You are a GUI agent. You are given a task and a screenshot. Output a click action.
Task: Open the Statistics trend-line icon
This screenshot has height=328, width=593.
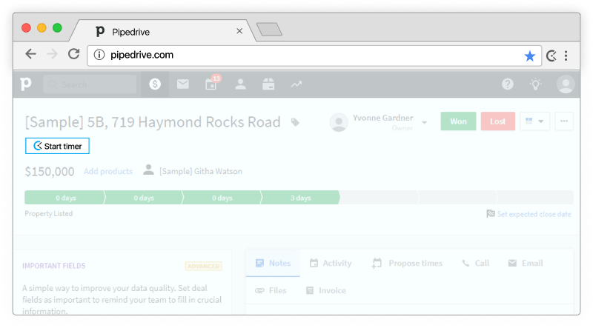tap(296, 84)
